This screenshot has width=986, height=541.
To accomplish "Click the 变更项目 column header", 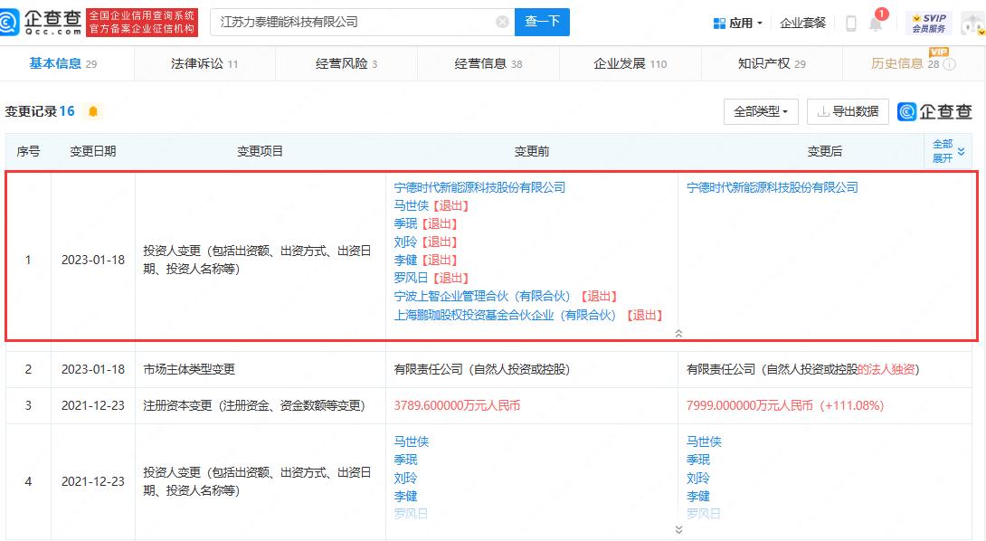I will [261, 151].
